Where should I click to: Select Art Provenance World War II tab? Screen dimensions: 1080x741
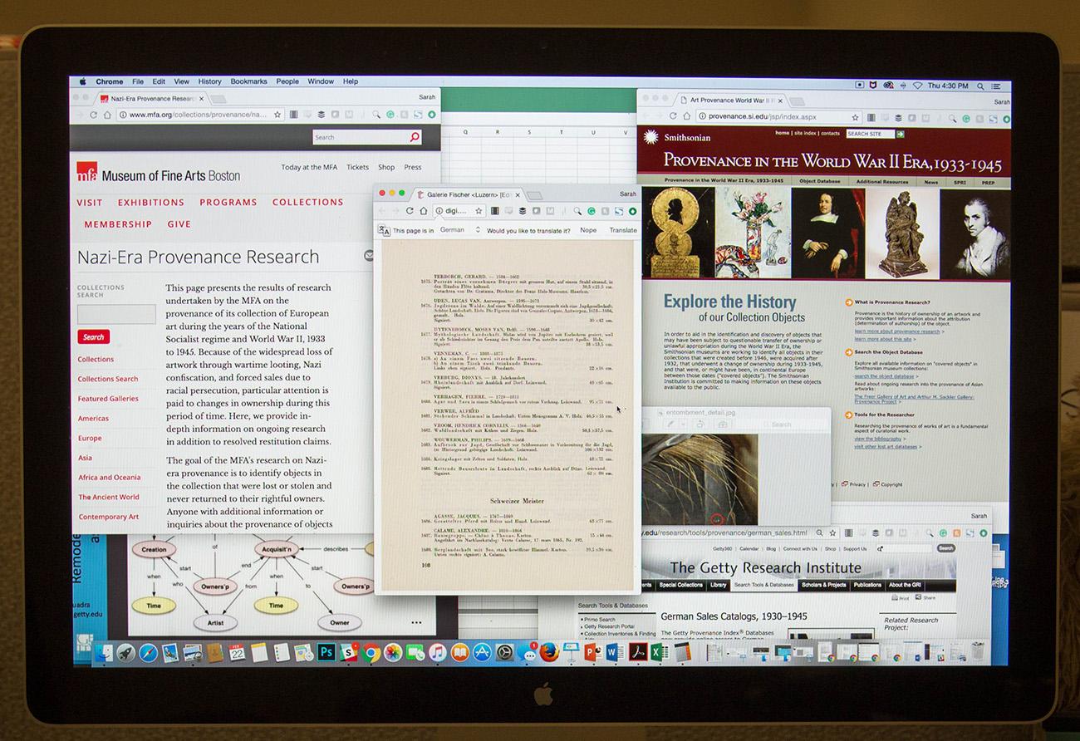coord(730,100)
